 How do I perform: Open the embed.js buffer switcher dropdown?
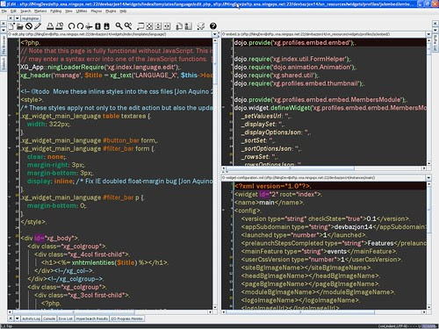pyautogui.click(x=428, y=34)
